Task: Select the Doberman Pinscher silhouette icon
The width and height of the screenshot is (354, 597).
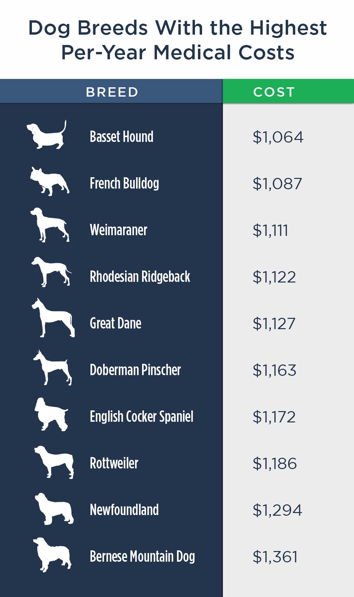Action: point(52,367)
